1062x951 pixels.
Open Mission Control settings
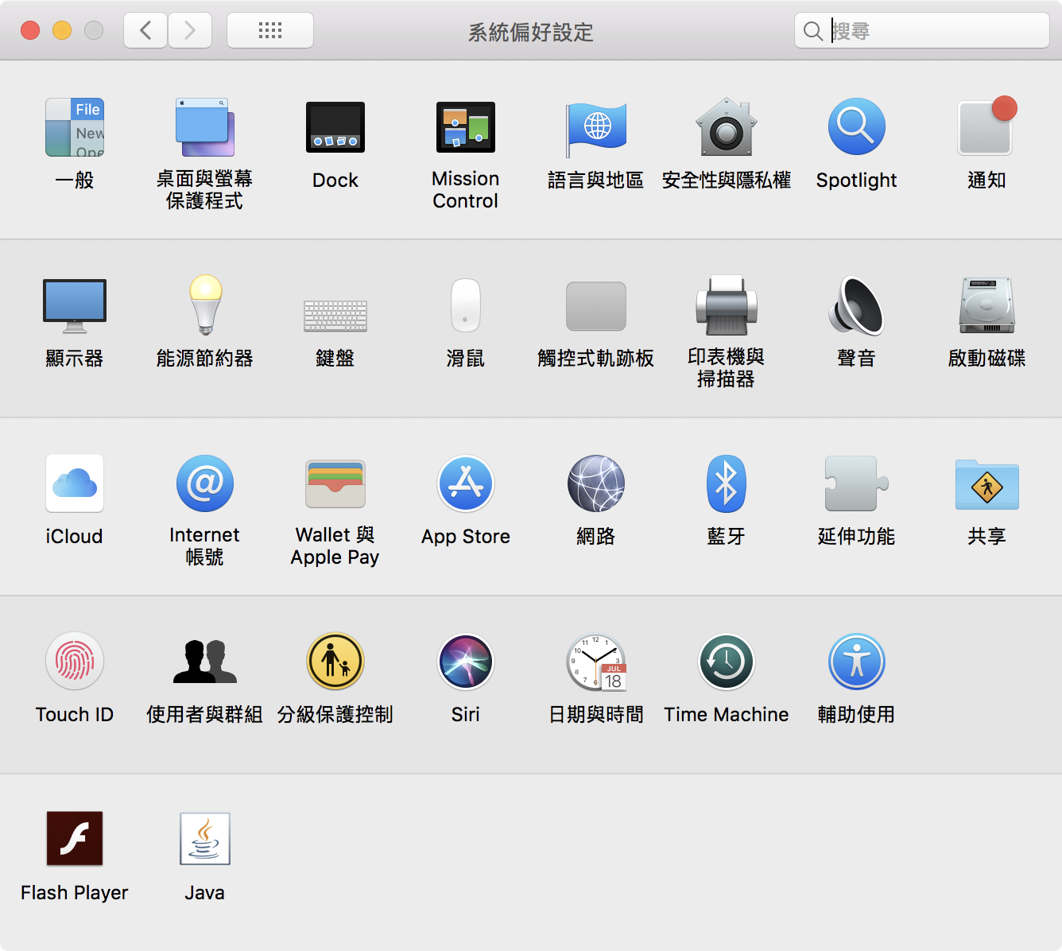click(x=465, y=127)
